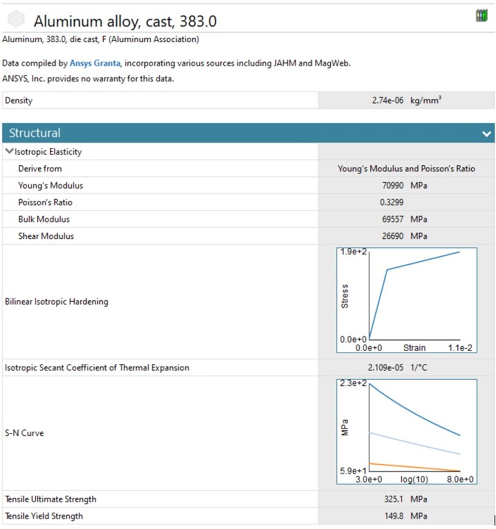496x529 pixels.
Task: Open the S-N Curve chart thumbnail
Action: pyautogui.click(x=407, y=432)
